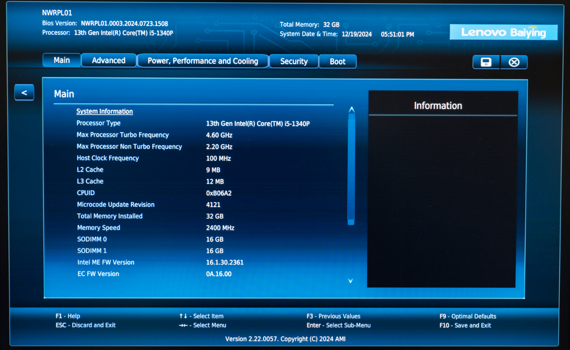Screen dimensions: 570x350
Task: Go to the Security tab
Action: click(x=294, y=61)
